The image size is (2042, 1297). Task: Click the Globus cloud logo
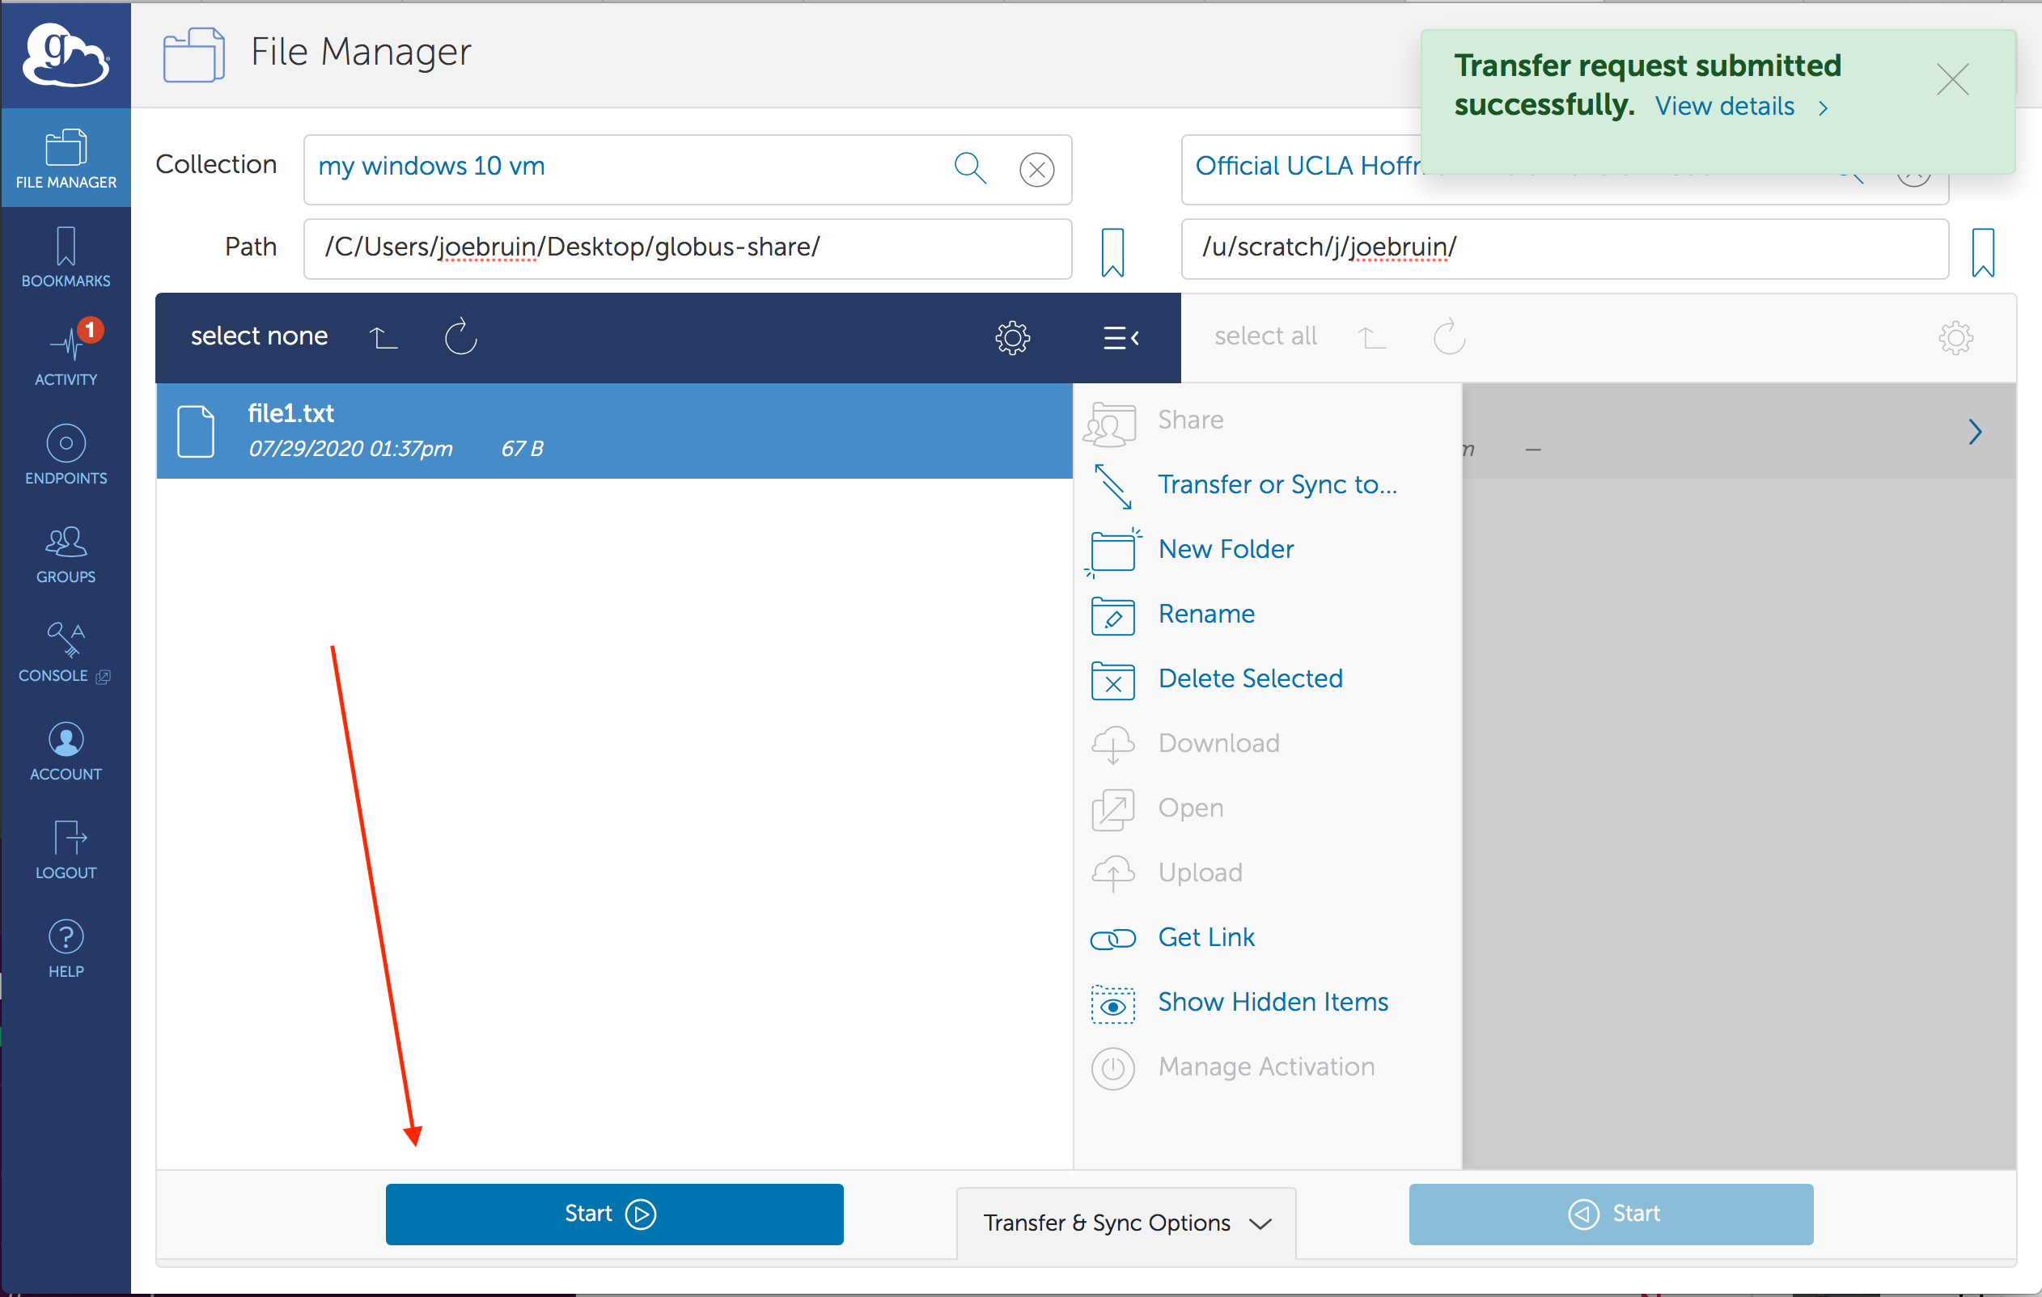[66, 54]
